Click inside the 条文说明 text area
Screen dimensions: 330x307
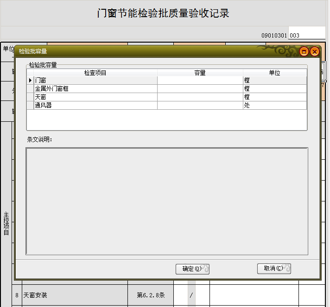(167, 201)
